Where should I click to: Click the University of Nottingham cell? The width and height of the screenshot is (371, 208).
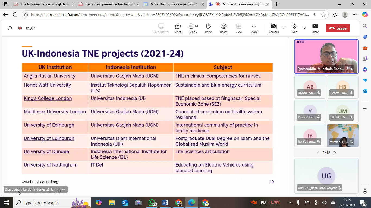(55, 168)
